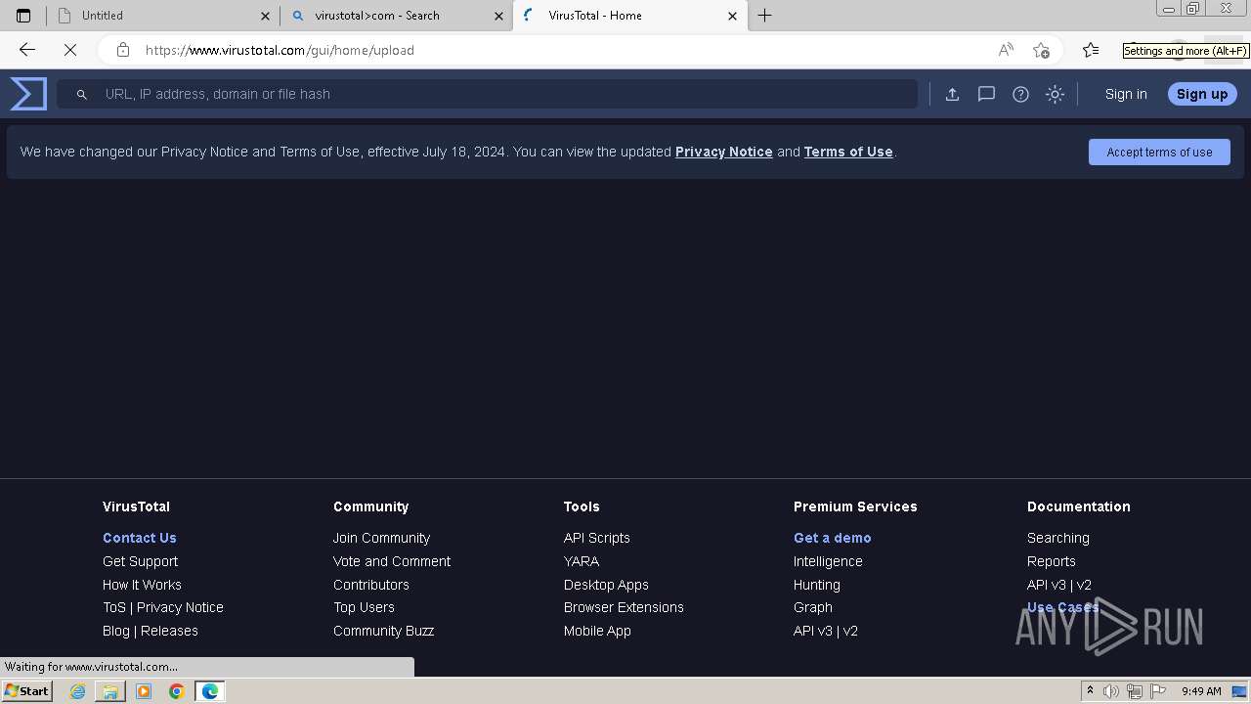The image size is (1251, 704).
Task: Accept terms of use button
Action: click(1159, 152)
